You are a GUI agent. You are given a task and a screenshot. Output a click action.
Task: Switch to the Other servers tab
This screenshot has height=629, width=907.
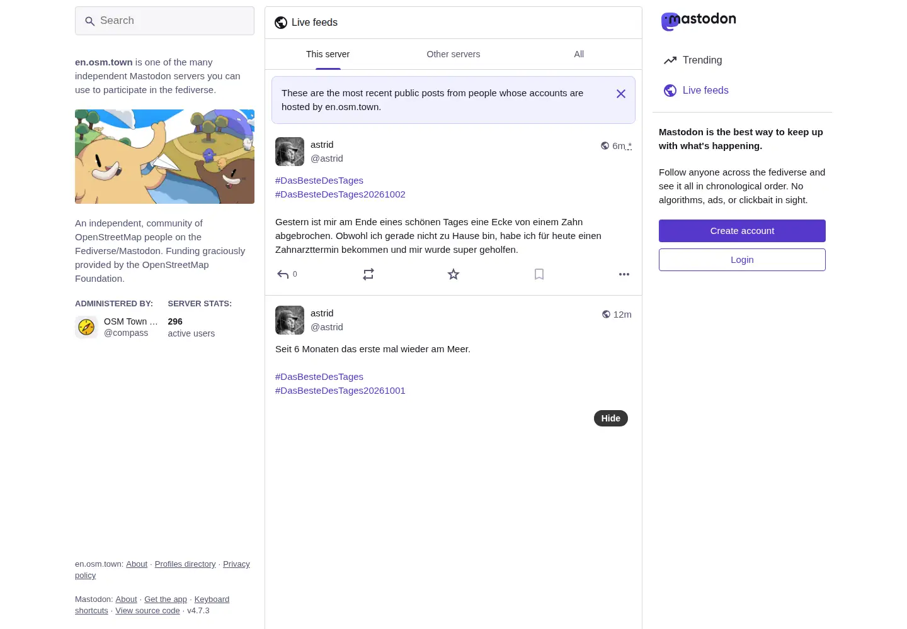click(x=453, y=54)
